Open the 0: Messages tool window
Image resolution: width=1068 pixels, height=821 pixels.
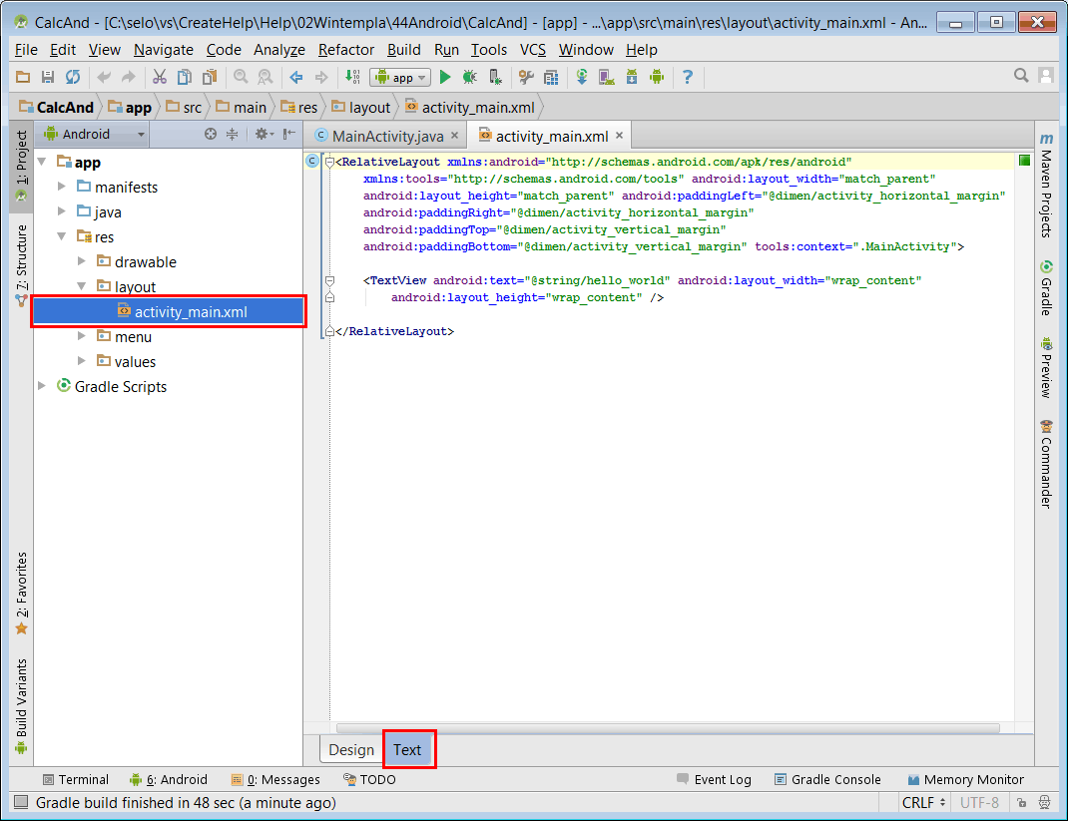point(275,779)
